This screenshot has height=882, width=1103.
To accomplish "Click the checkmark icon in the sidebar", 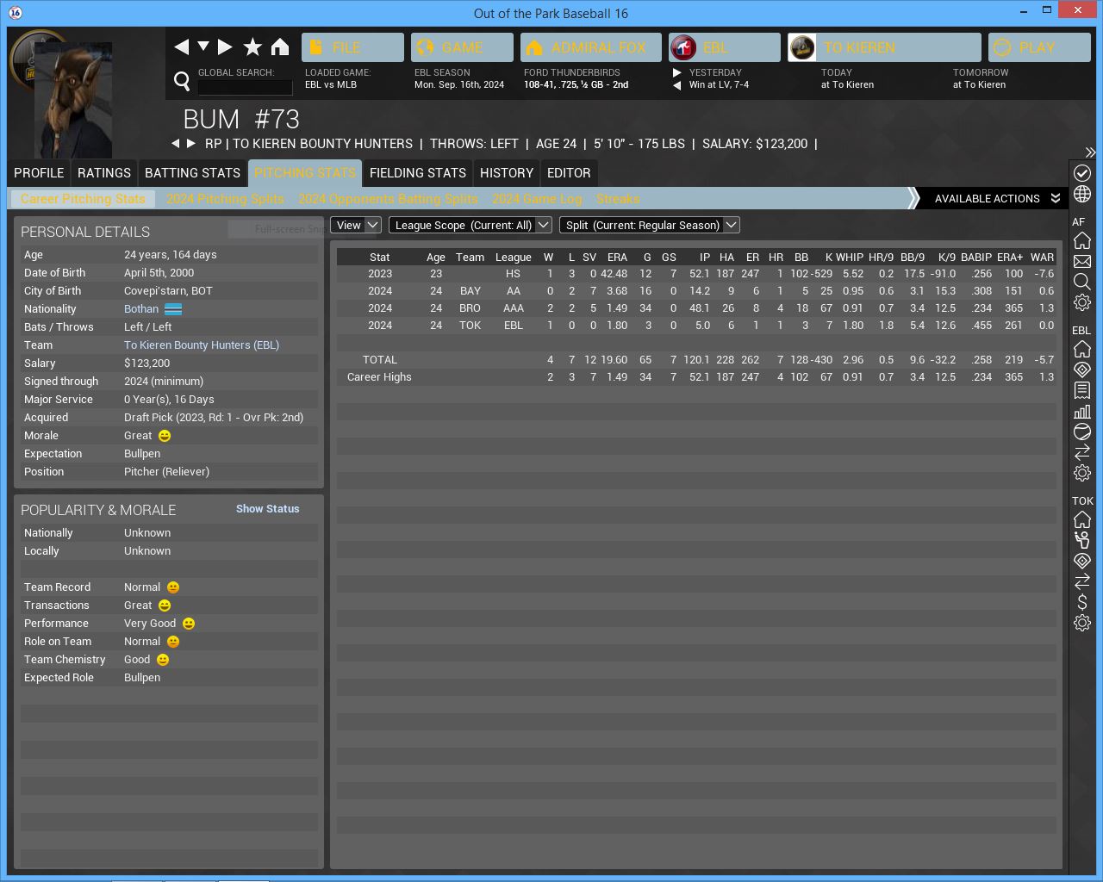I will 1082,173.
